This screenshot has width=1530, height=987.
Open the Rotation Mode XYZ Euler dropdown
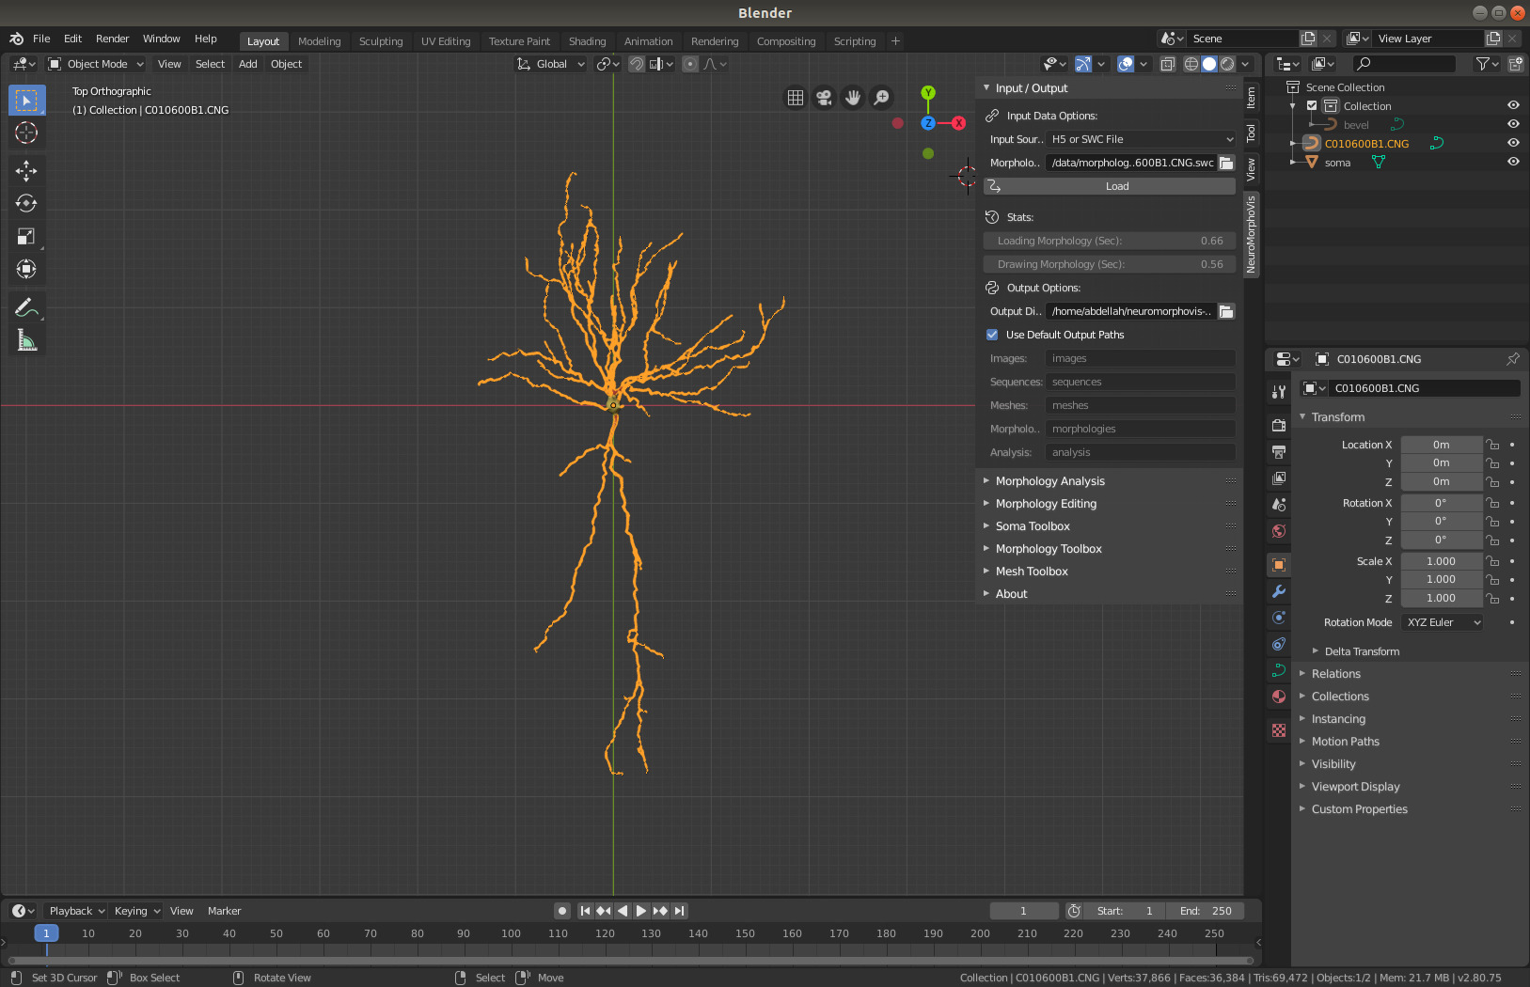point(1442,622)
